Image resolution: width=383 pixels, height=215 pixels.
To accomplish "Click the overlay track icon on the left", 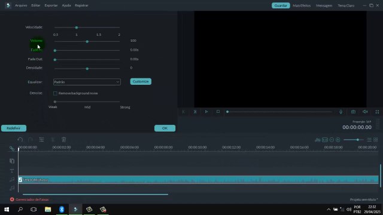I will click(x=12, y=161).
